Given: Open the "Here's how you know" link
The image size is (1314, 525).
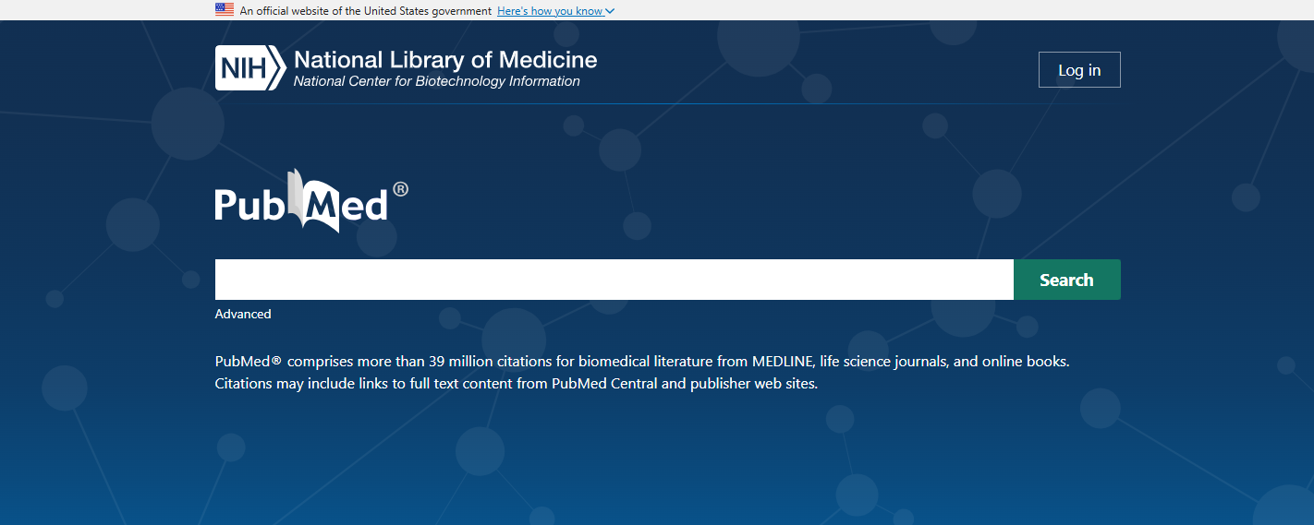Looking at the screenshot, I should (x=550, y=11).
